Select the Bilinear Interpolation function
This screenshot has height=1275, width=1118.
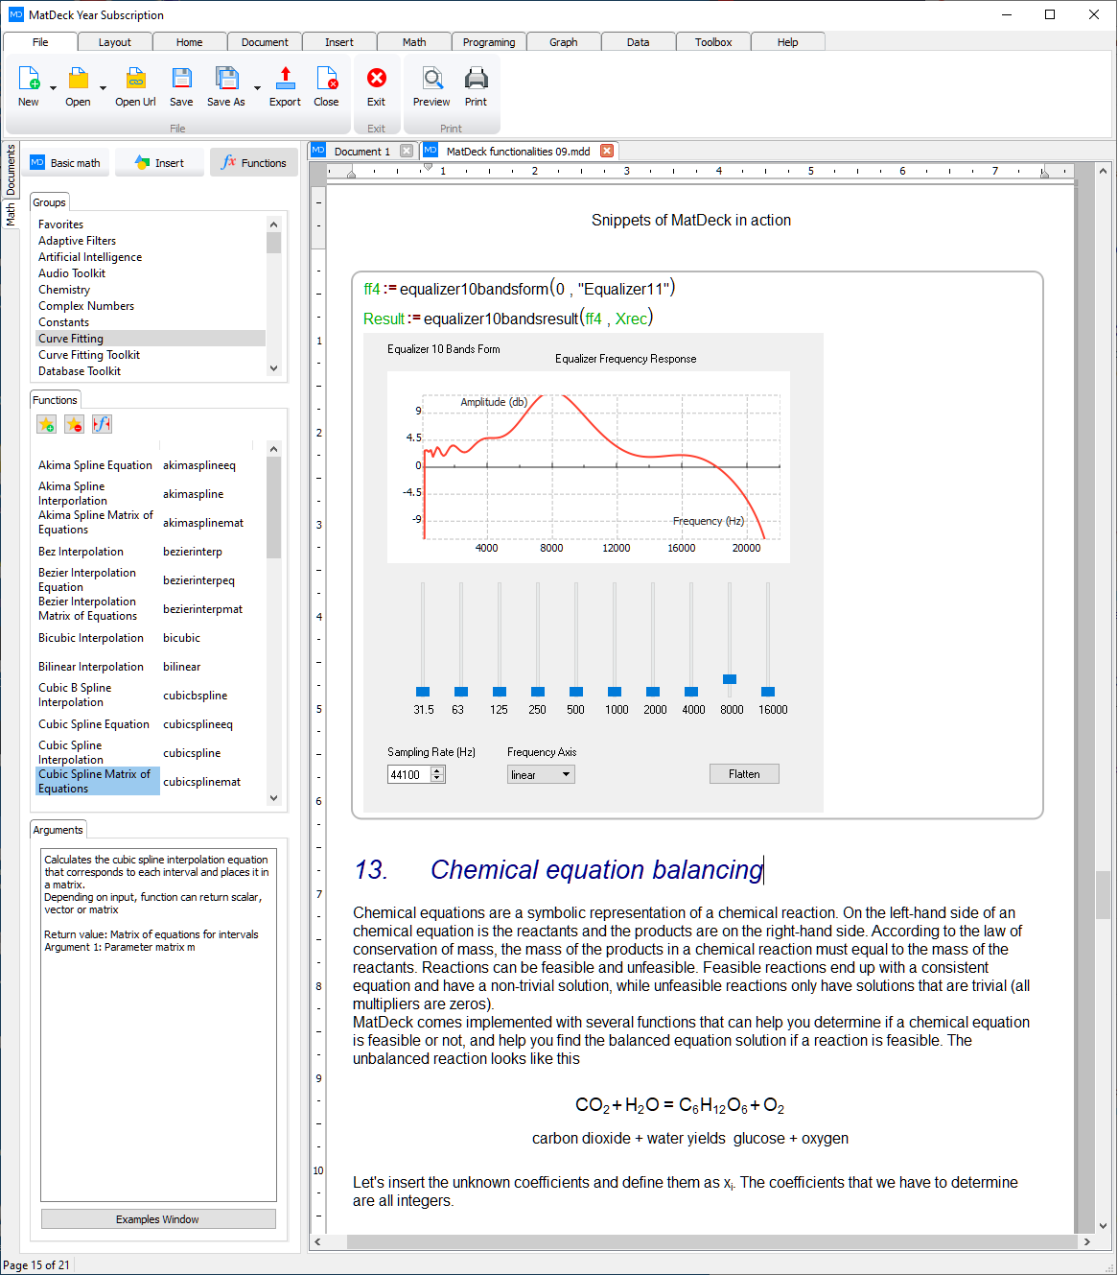tap(91, 667)
